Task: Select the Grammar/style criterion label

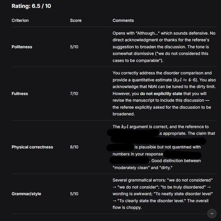Action: tap(26, 194)
